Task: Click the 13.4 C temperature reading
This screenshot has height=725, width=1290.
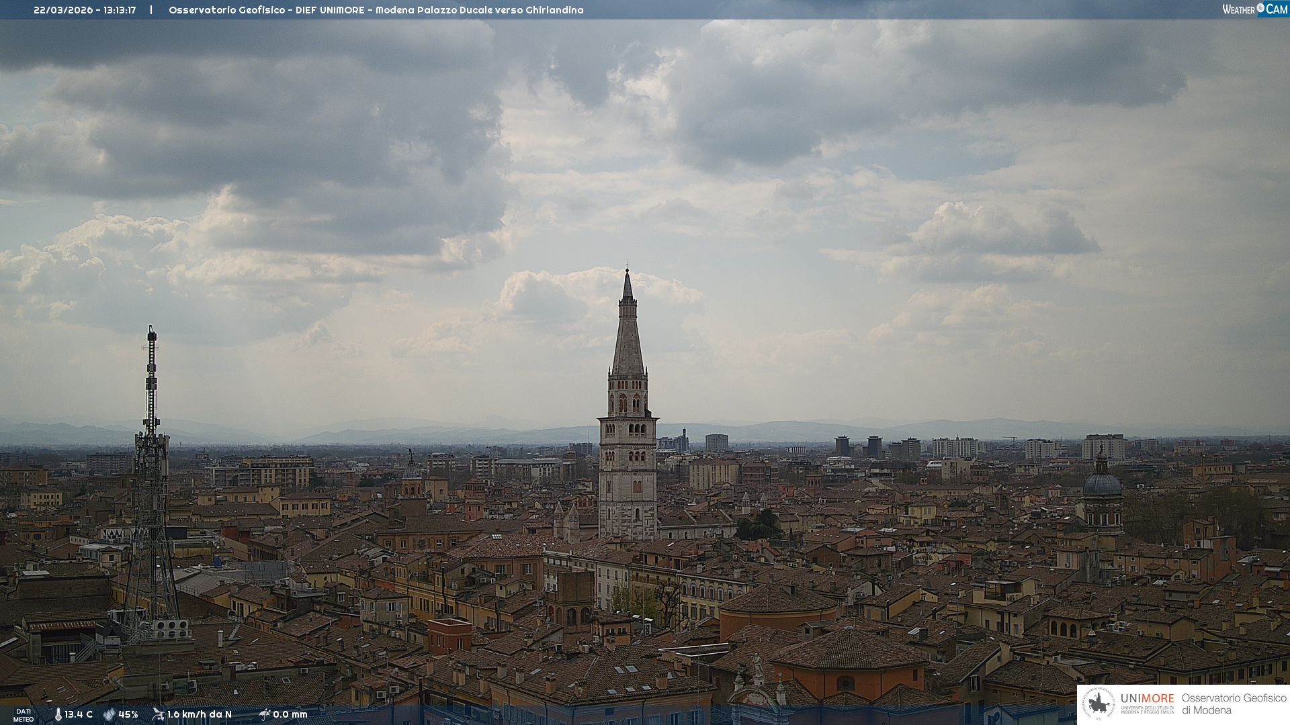Action: click(79, 714)
